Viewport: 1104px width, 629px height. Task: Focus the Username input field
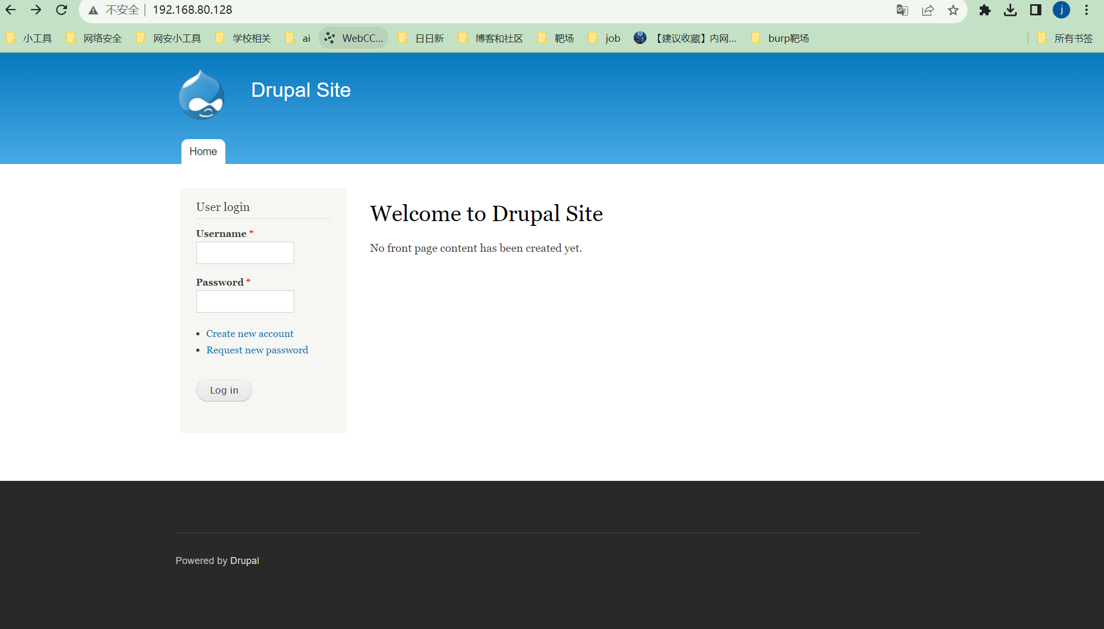point(245,253)
